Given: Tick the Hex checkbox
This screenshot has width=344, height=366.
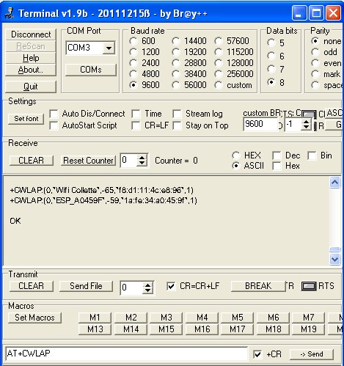Looking at the screenshot, I should click(277, 166).
